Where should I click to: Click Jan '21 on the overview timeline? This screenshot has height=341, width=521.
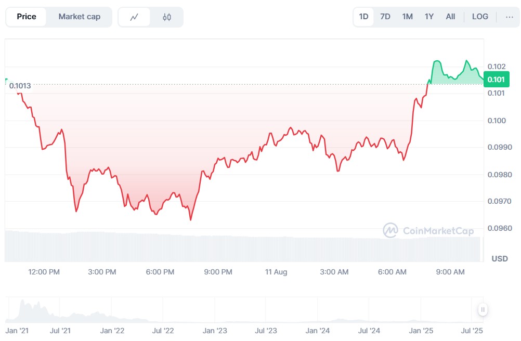click(17, 330)
